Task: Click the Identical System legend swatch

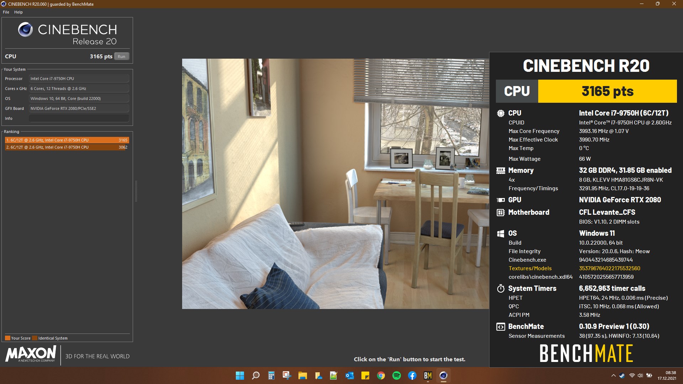Action: coord(35,338)
